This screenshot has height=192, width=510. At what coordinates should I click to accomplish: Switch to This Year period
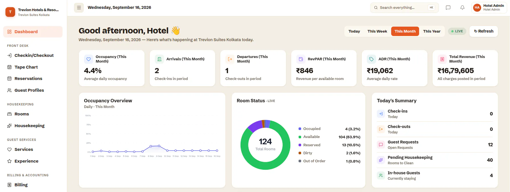point(432,31)
